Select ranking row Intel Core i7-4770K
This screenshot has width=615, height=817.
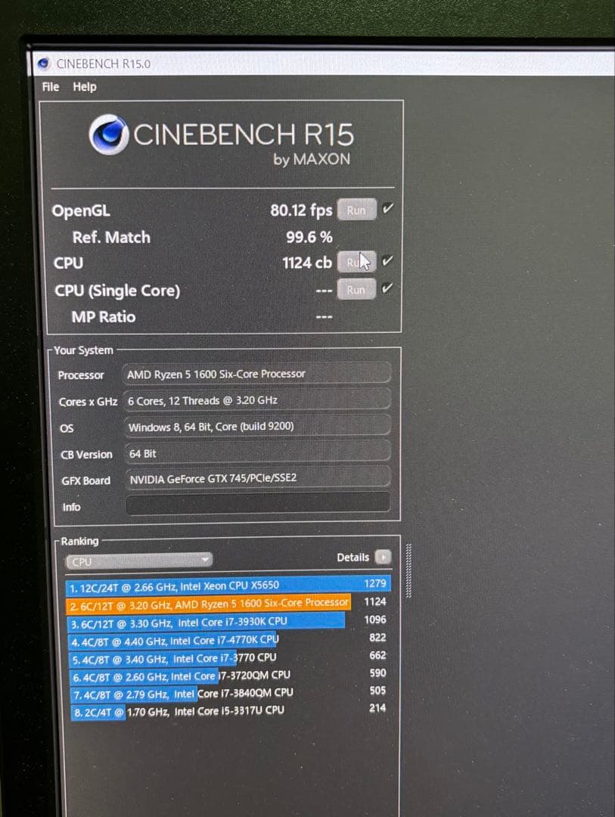(x=228, y=640)
